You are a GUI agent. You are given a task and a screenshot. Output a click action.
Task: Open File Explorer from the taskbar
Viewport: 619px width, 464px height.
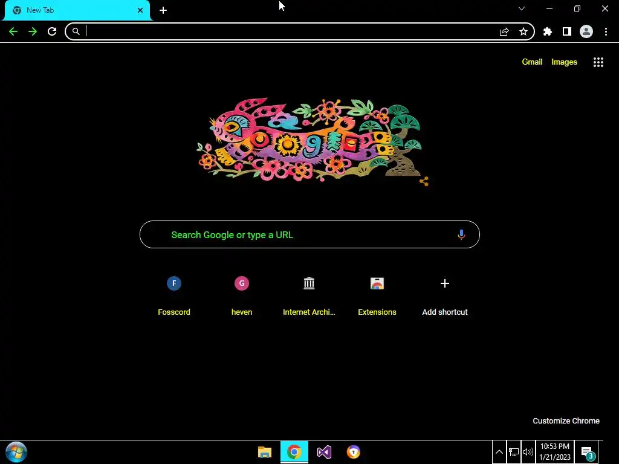265,452
